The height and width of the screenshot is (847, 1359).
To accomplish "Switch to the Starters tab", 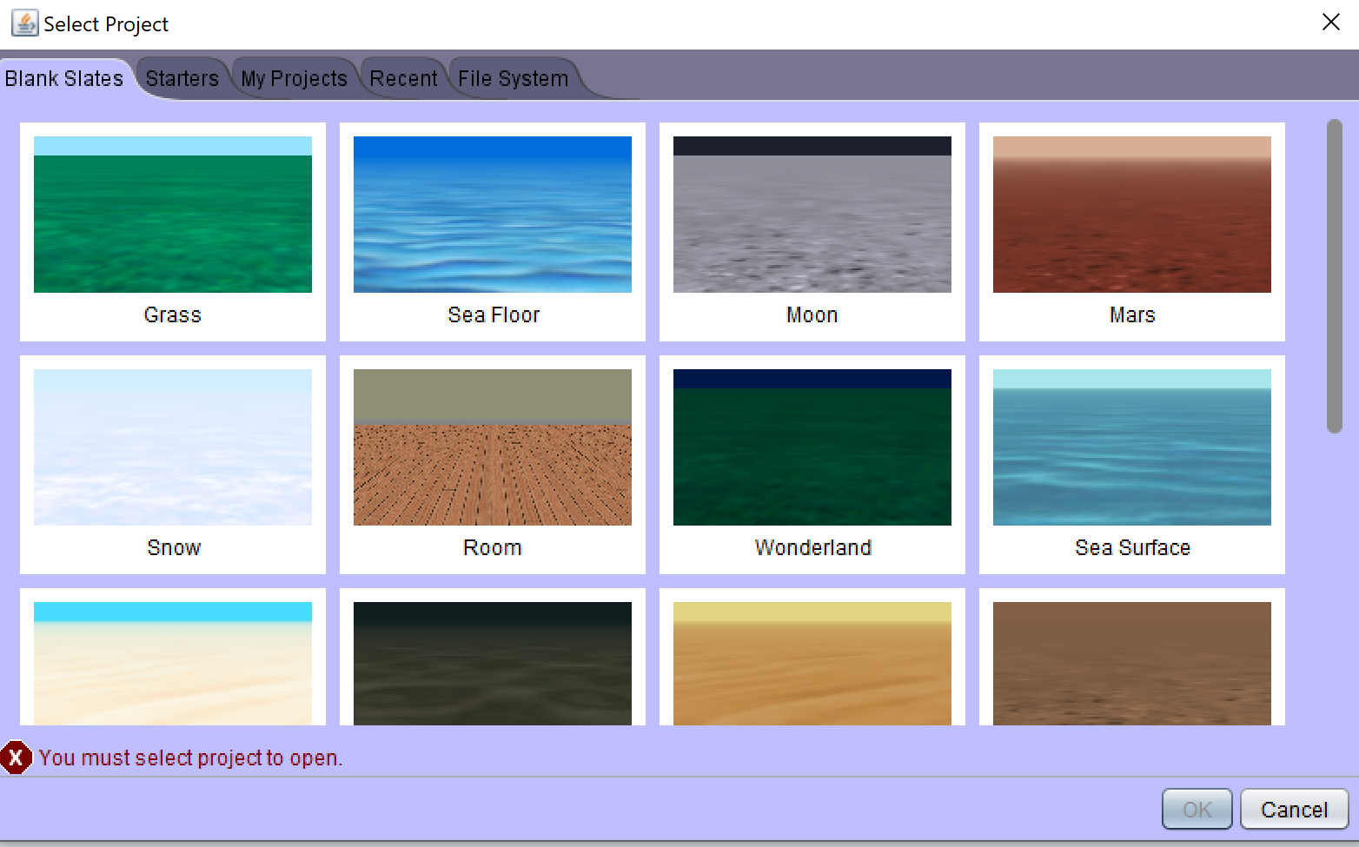I will coord(182,79).
